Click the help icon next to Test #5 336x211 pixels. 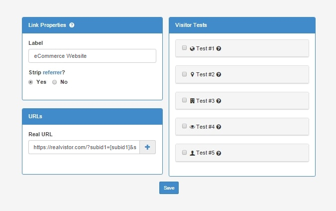219,153
